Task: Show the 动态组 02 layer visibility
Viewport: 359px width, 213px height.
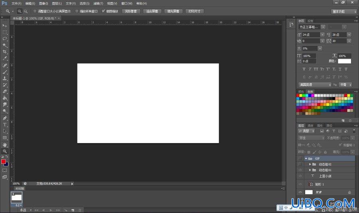Action: (300, 164)
